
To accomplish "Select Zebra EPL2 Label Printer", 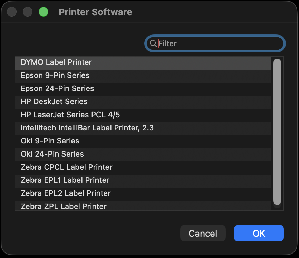I will click(66, 193).
